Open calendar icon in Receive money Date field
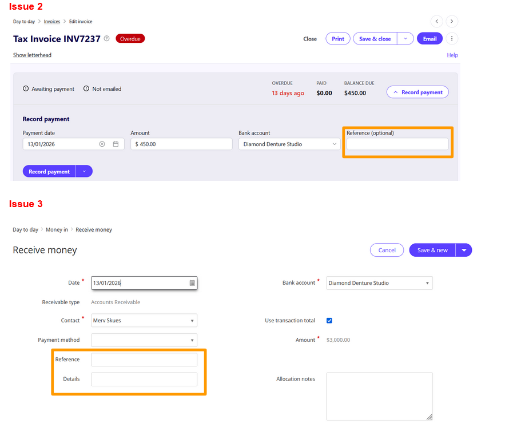The height and width of the screenshot is (424, 509). [x=192, y=283]
